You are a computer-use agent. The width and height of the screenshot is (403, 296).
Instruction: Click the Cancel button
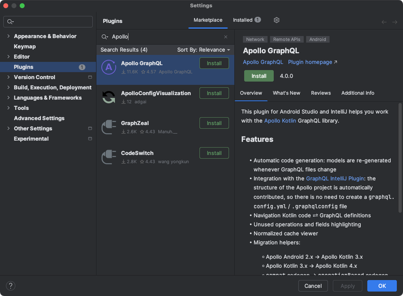tap(313, 286)
